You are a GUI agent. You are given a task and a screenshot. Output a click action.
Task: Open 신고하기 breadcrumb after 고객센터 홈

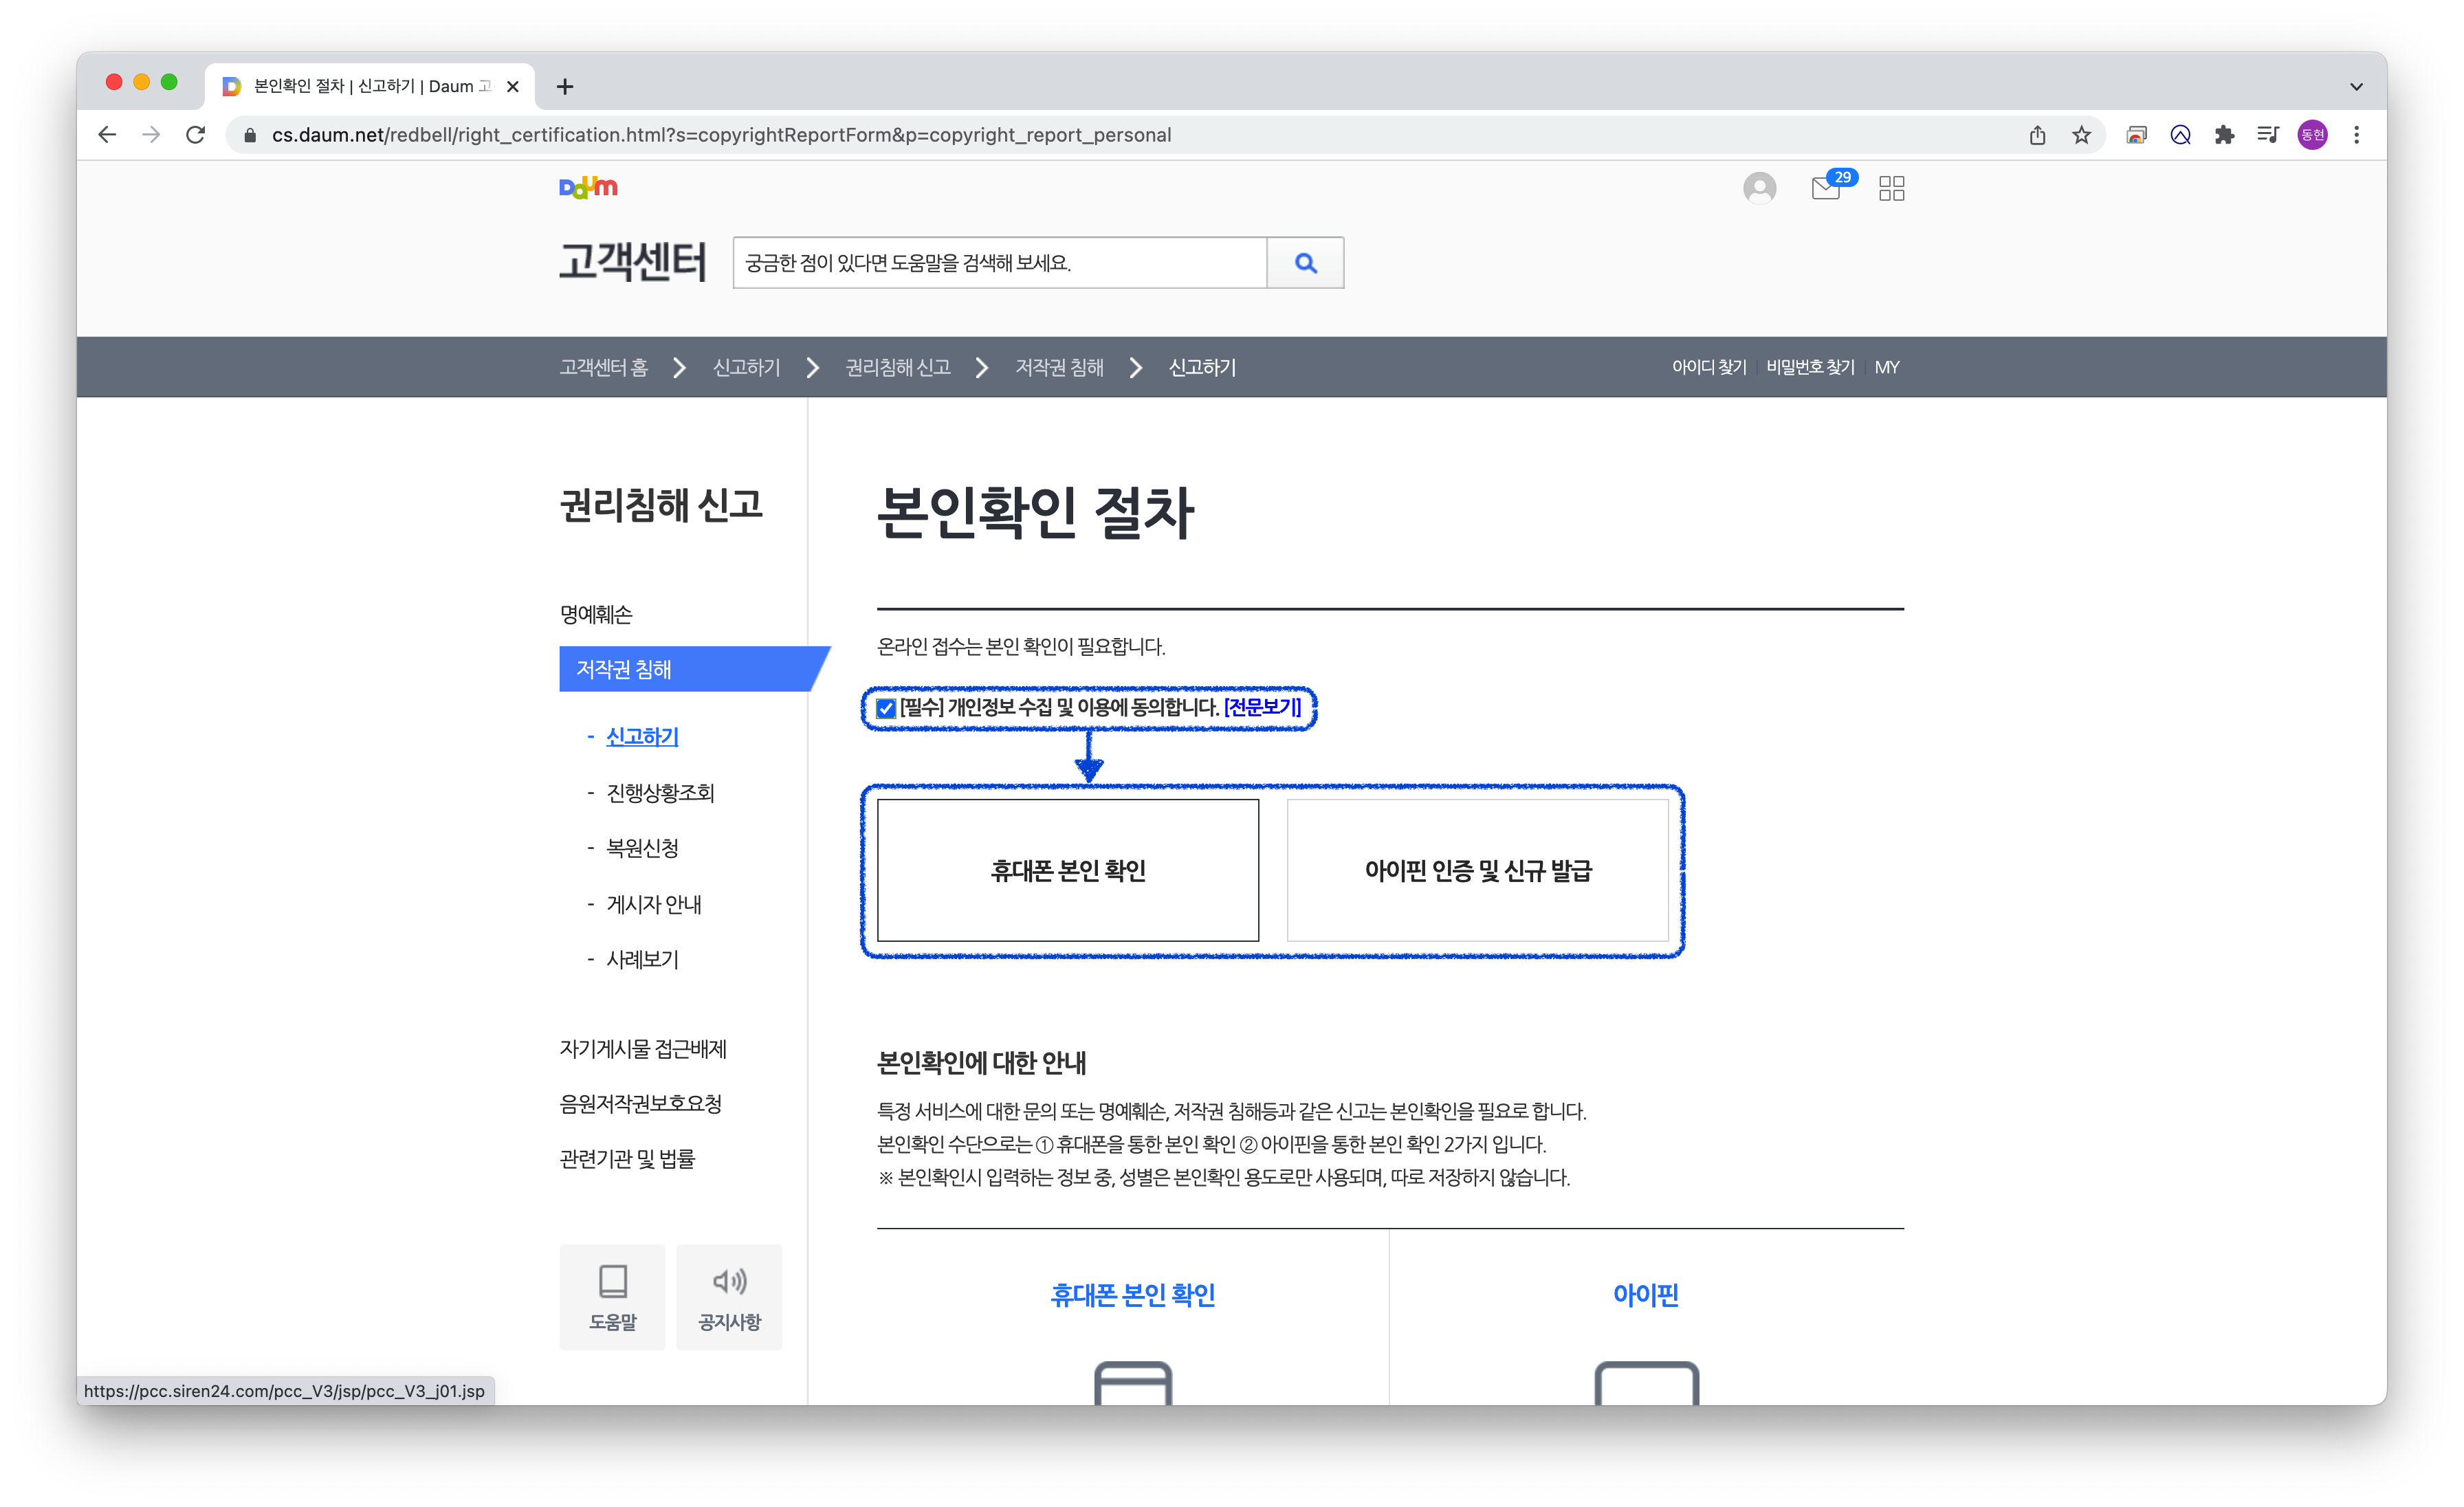coord(746,367)
